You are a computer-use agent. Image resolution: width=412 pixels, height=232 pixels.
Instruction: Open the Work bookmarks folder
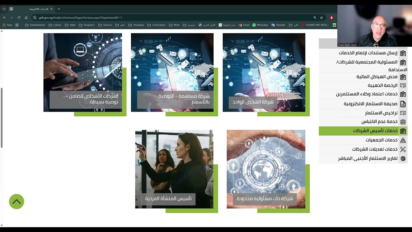pyautogui.click(x=174, y=25)
